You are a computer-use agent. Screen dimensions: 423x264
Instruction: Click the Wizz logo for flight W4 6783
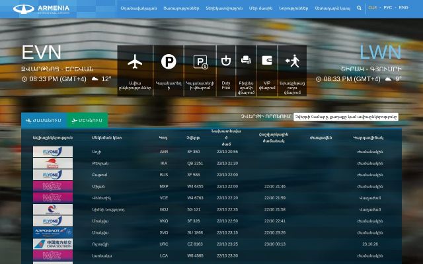tap(53, 198)
